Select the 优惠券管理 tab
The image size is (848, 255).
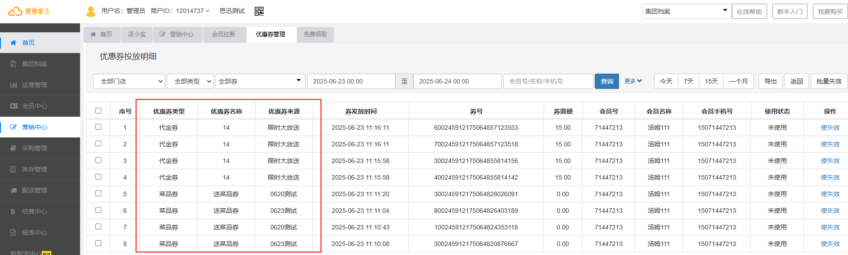[271, 35]
